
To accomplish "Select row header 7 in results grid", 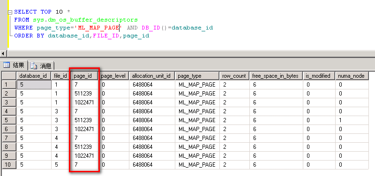I will click(x=9, y=138).
